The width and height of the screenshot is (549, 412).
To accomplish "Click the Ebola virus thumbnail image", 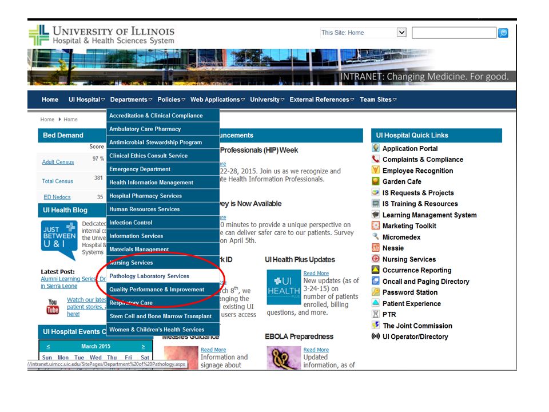I will coord(284,358).
